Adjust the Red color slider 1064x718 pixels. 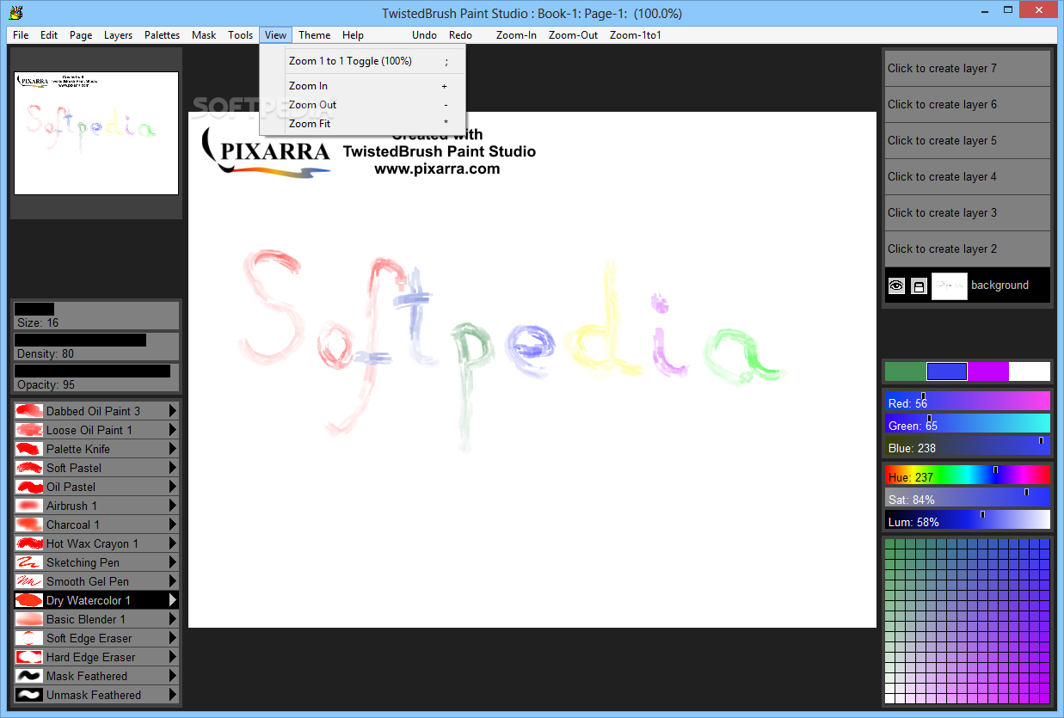tap(968, 402)
